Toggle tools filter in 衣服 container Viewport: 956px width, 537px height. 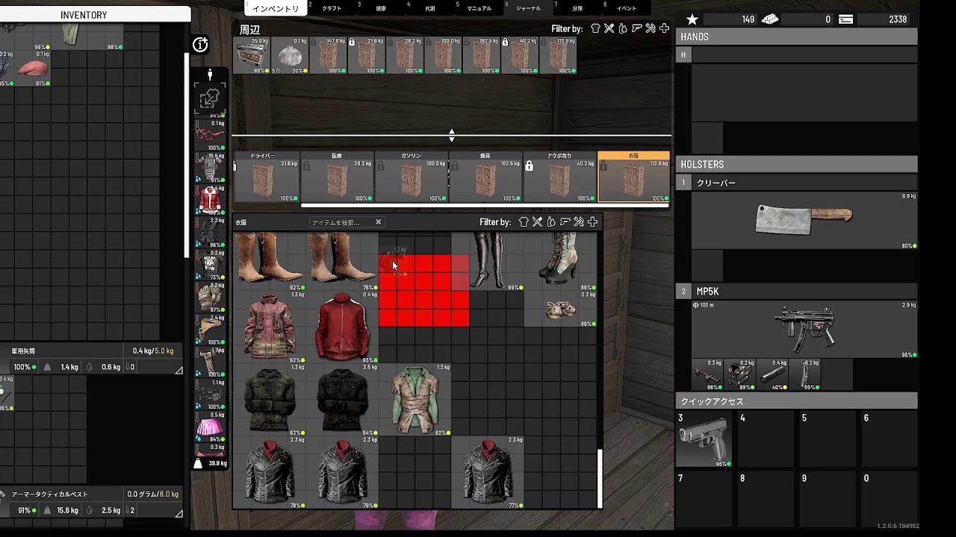[578, 222]
